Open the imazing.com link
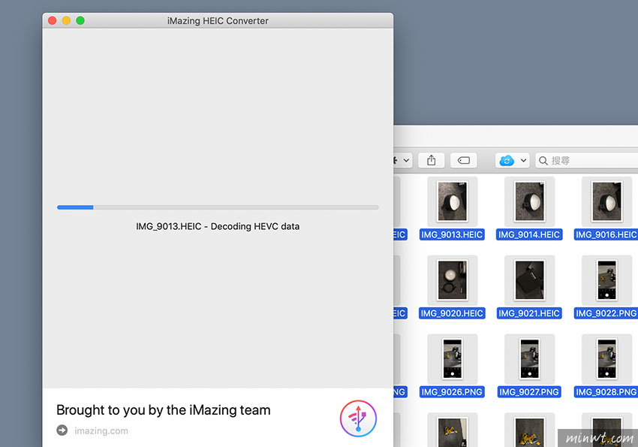 [x=101, y=430]
